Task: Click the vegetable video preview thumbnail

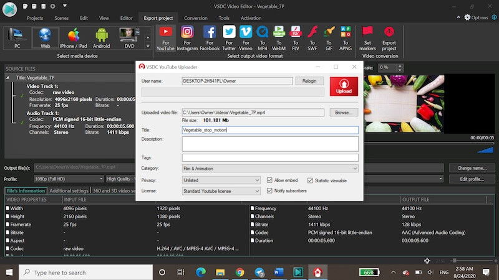Action: tap(404, 104)
